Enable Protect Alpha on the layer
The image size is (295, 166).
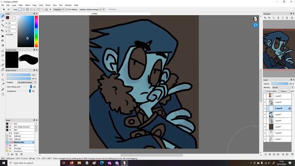(265, 91)
